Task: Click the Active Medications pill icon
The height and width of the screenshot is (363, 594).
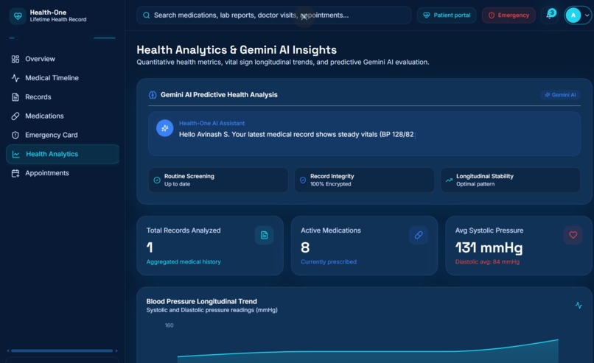Action: pyautogui.click(x=419, y=235)
